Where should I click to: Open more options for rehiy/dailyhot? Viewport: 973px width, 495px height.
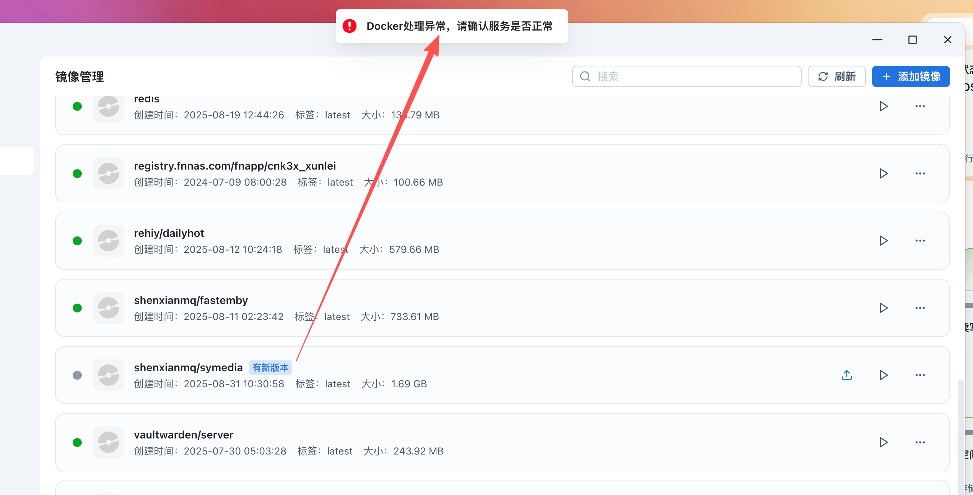tap(920, 241)
